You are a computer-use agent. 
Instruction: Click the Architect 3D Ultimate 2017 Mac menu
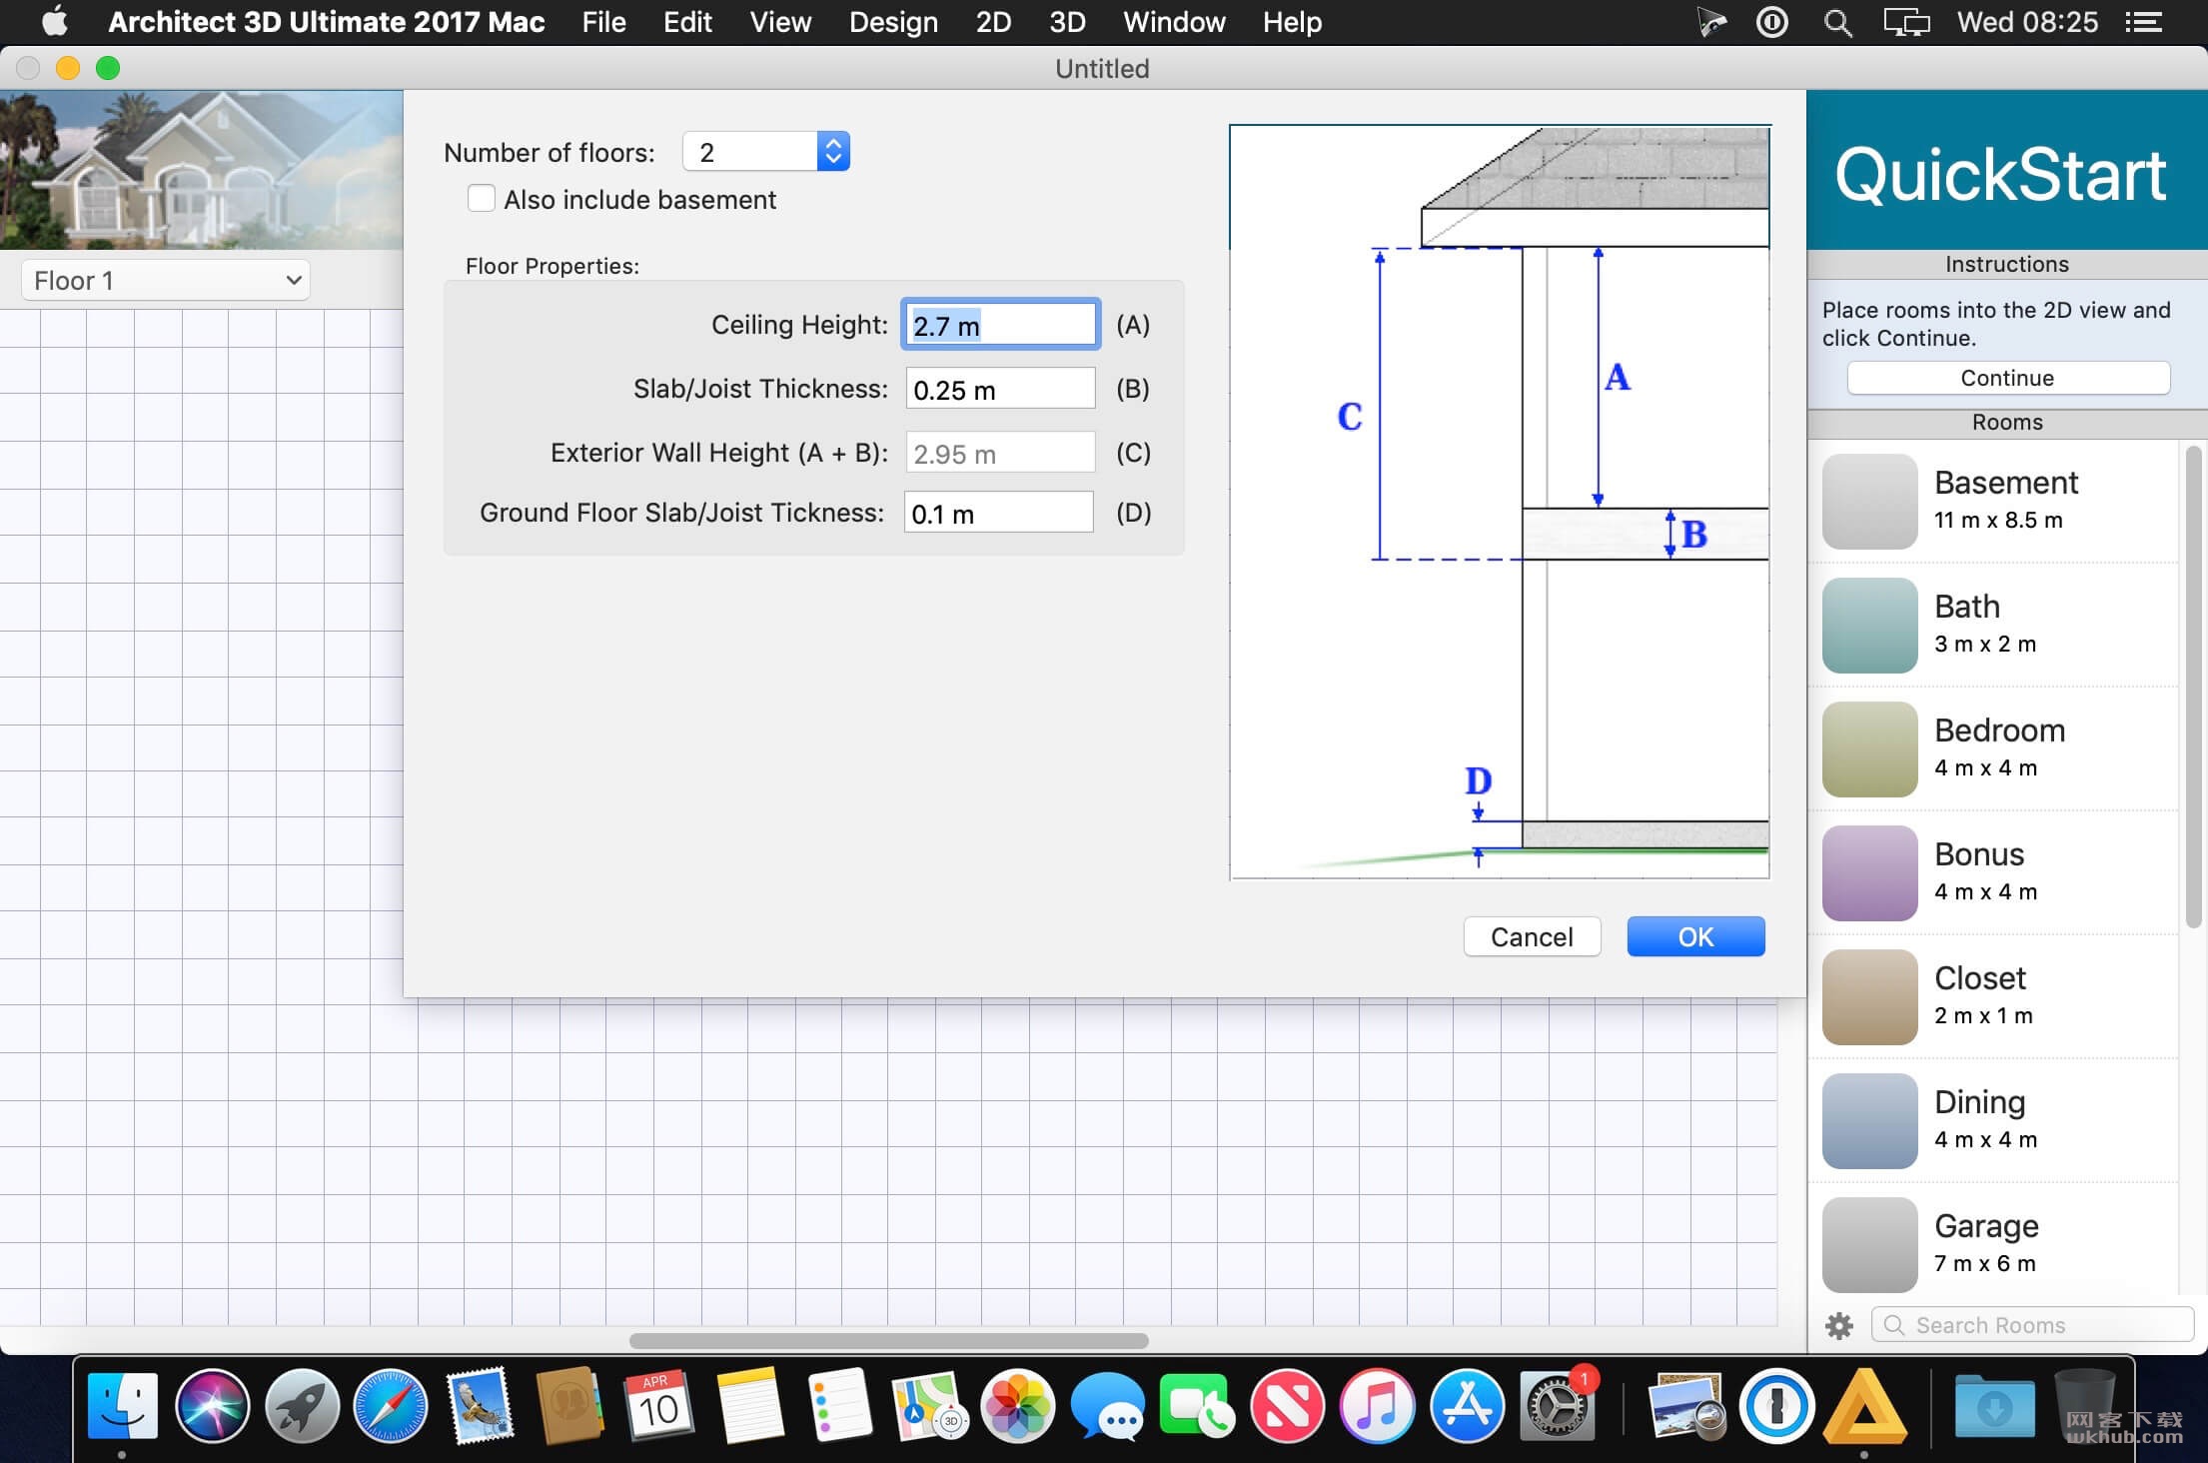326,22
